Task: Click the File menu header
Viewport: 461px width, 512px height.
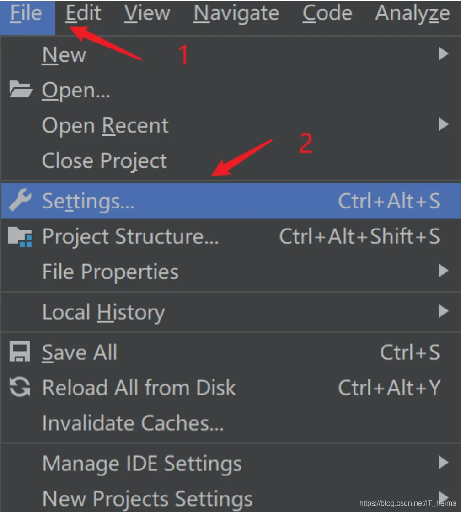Action: click(26, 14)
